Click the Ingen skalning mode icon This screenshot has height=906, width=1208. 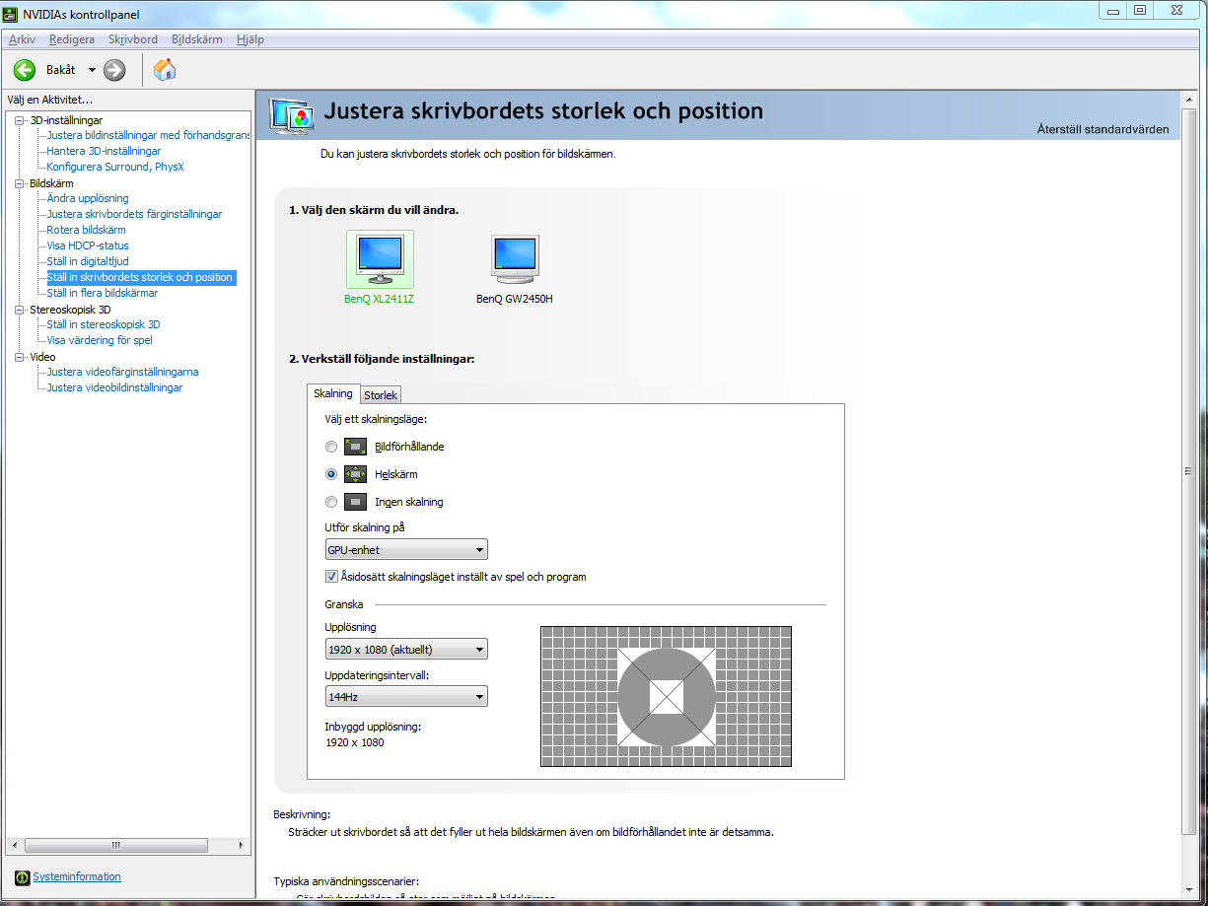(355, 502)
